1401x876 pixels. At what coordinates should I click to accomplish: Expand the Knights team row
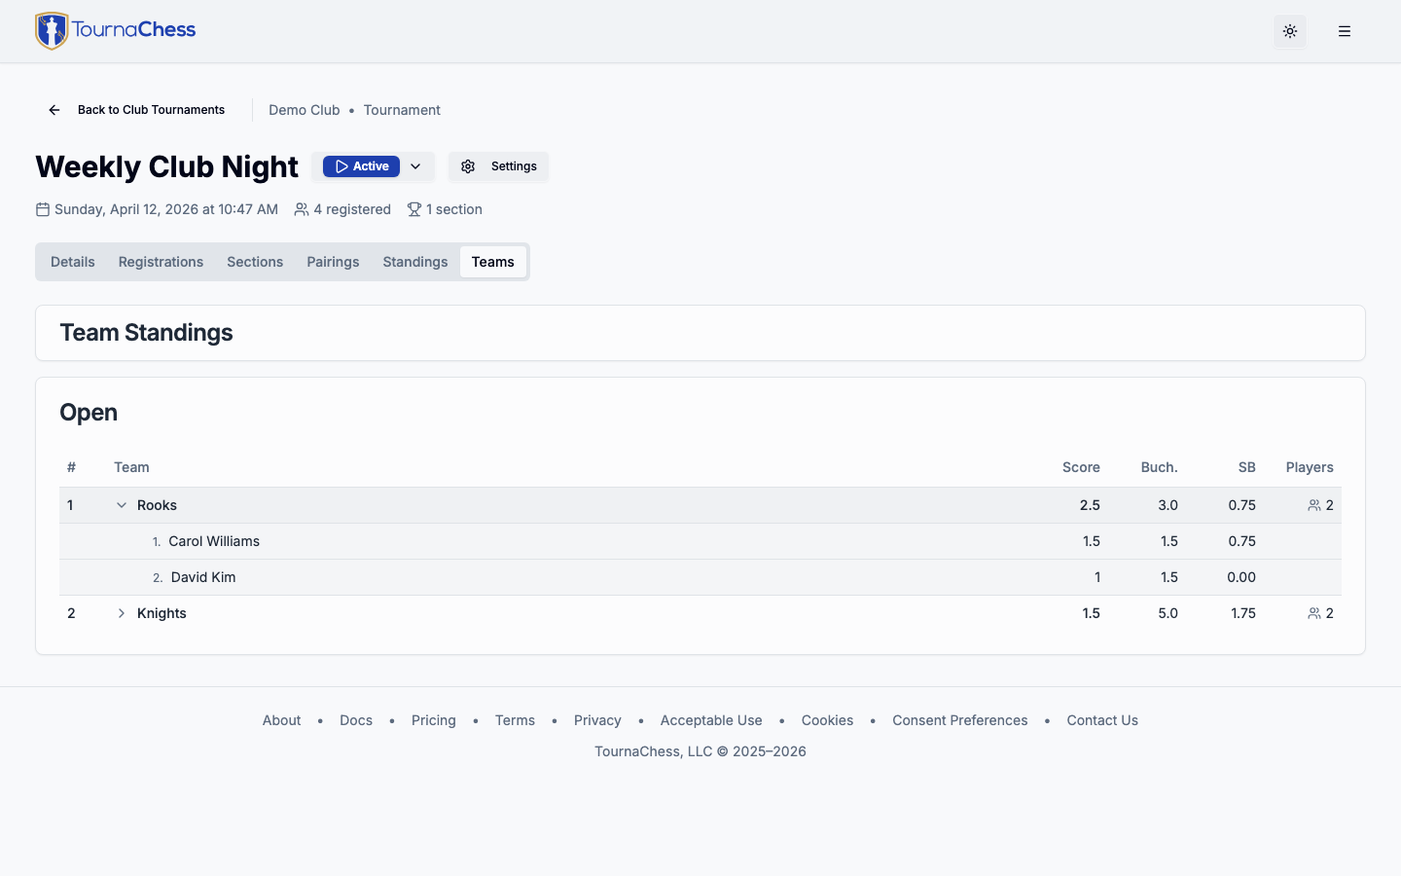pos(122,613)
